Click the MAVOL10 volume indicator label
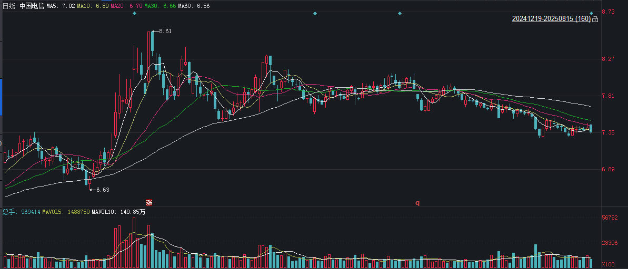The width and height of the screenshot is (628, 269). 118,212
